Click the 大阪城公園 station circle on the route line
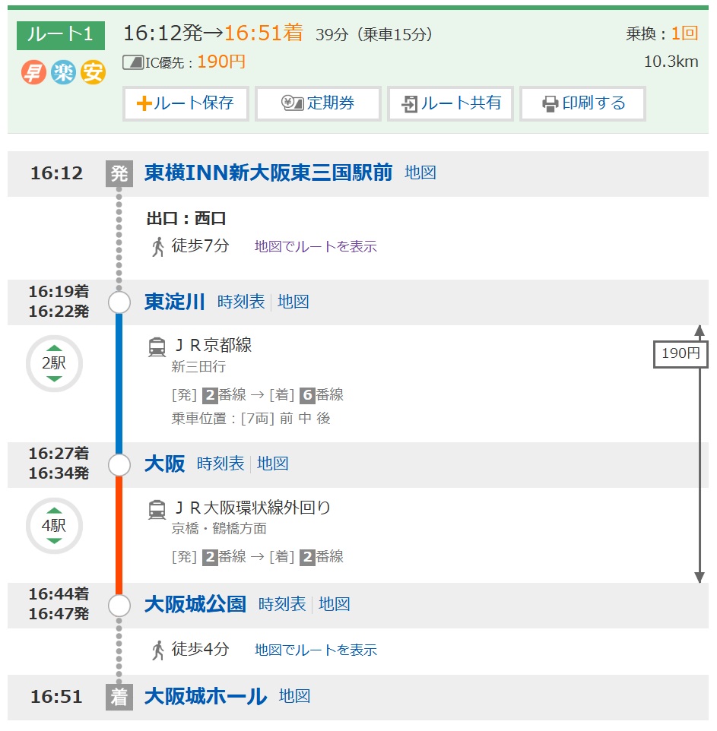The image size is (717, 731). (119, 606)
